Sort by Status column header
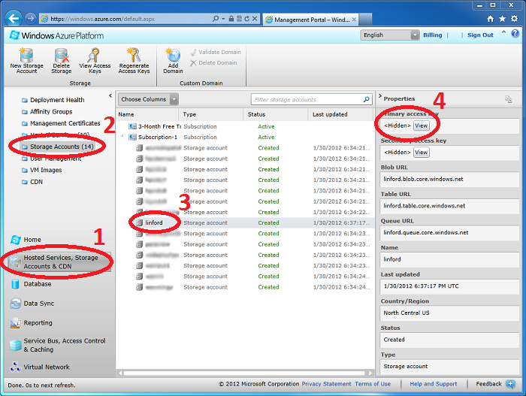 pos(276,114)
